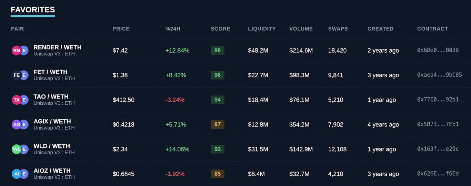The image size is (471, 186).
Task: Sort by the Price column header
Action: [x=121, y=29]
